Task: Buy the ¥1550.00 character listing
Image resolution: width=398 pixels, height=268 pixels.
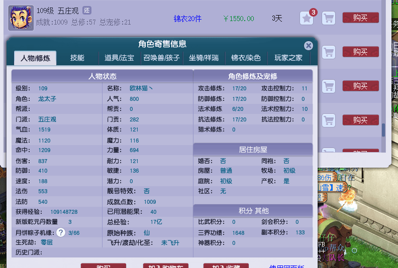Action: tap(361, 18)
